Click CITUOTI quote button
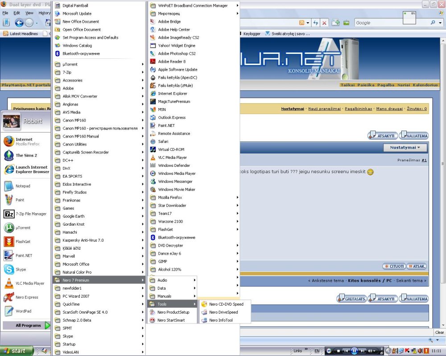The height and width of the screenshot is (356, 446). [394, 266]
